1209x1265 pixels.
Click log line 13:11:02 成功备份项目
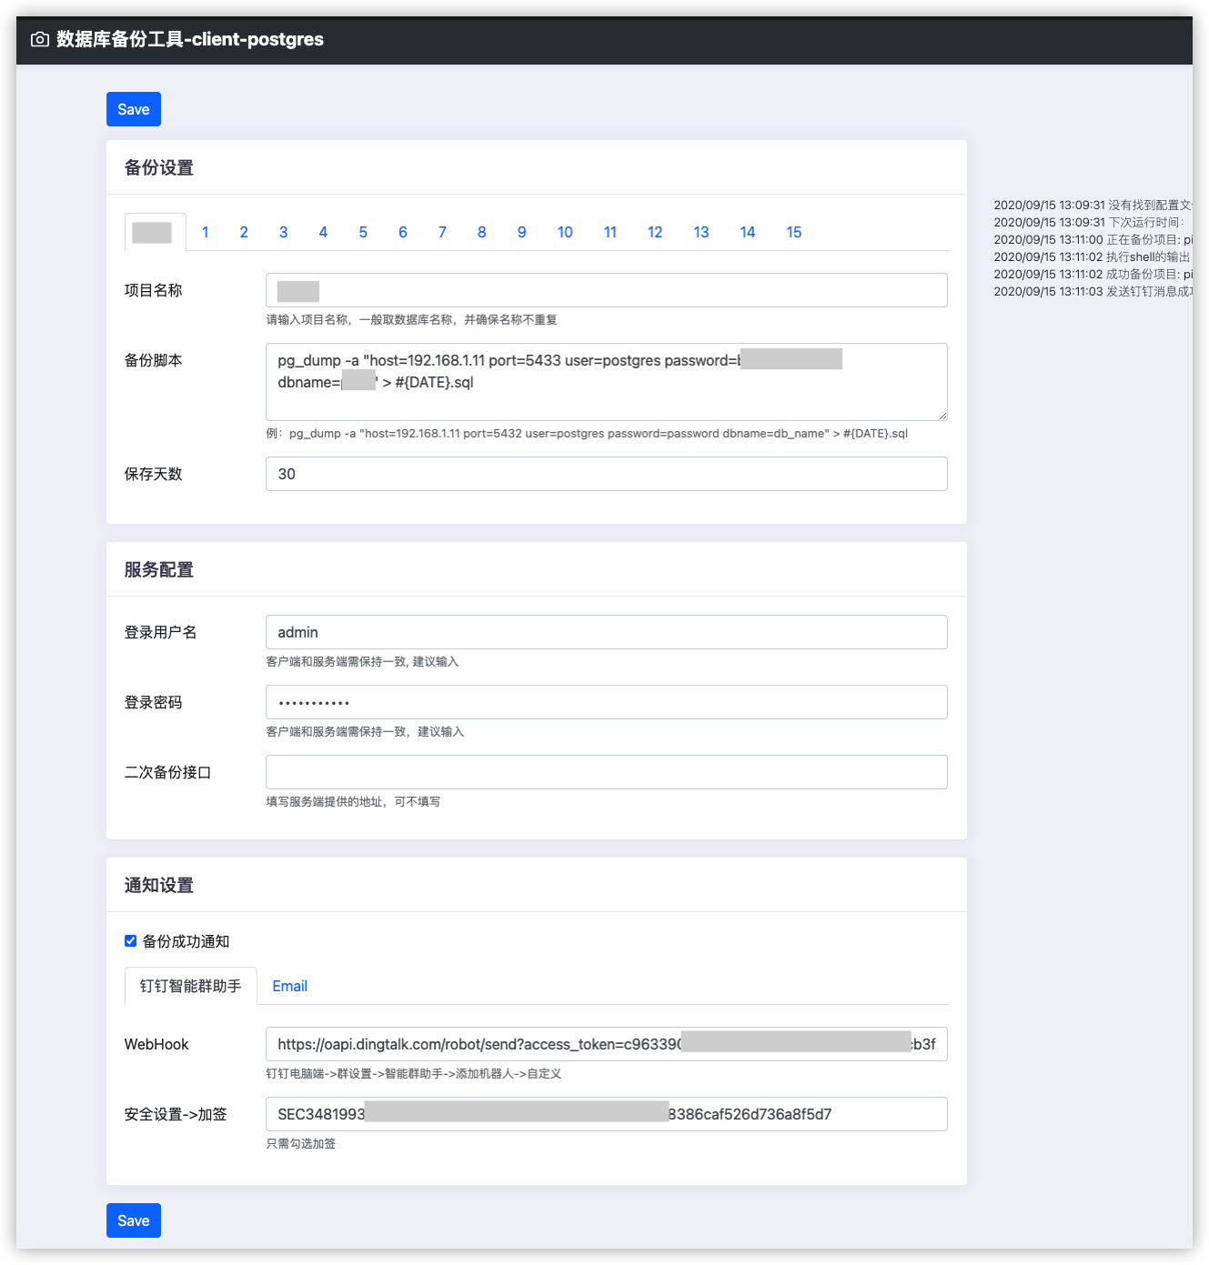[1093, 275]
